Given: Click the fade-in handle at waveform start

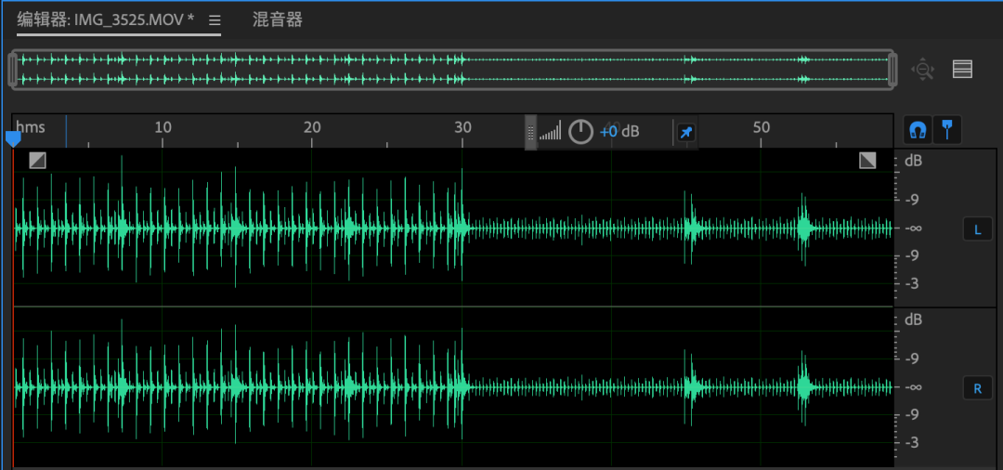Looking at the screenshot, I should tap(37, 161).
